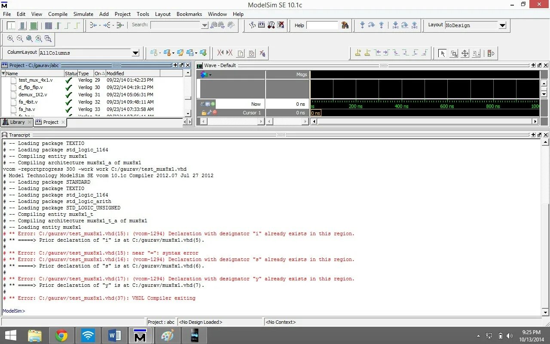Open the wave pane colored-ball dropdown
Screen dimensions: 550x344
pos(205,74)
